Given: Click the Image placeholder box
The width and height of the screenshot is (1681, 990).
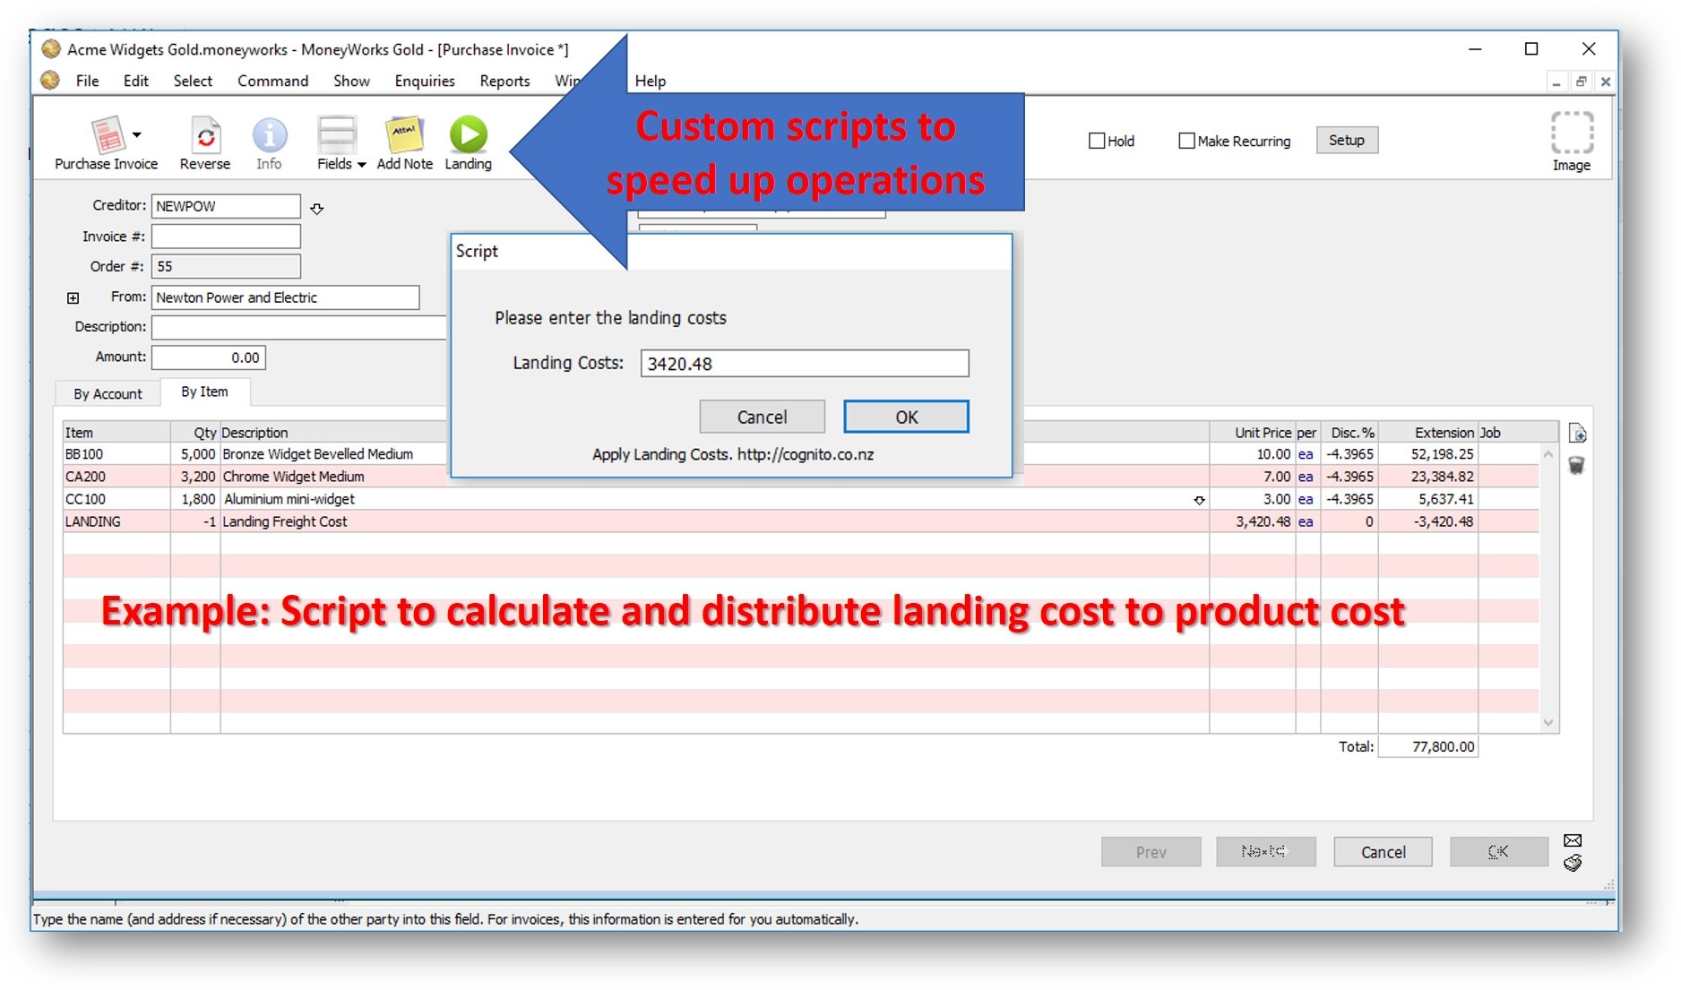Looking at the screenshot, I should [x=1572, y=133].
